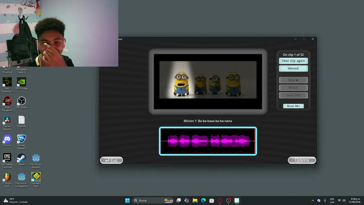
Task: Open the Options menu
Action: (x=302, y=160)
